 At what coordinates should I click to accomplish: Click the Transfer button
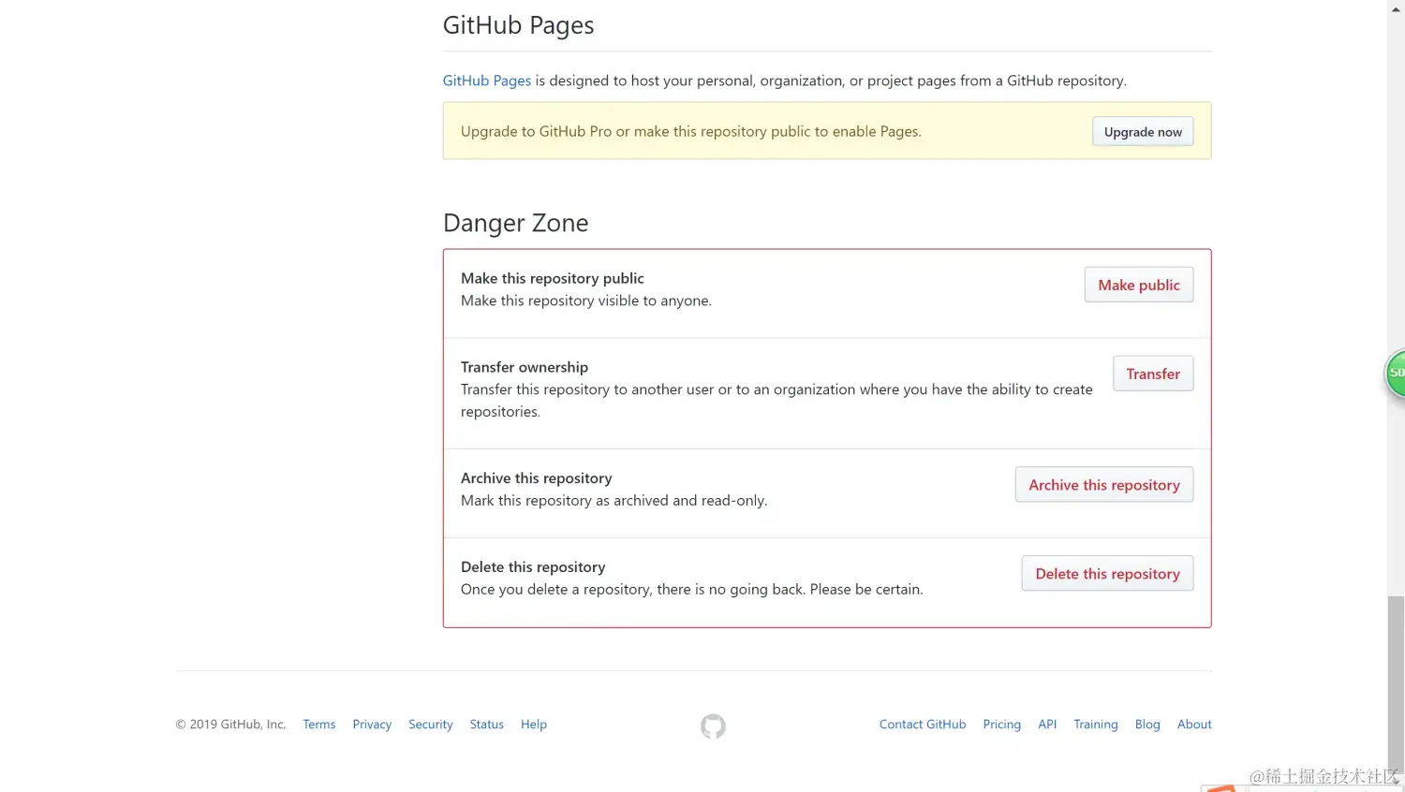[1153, 374]
